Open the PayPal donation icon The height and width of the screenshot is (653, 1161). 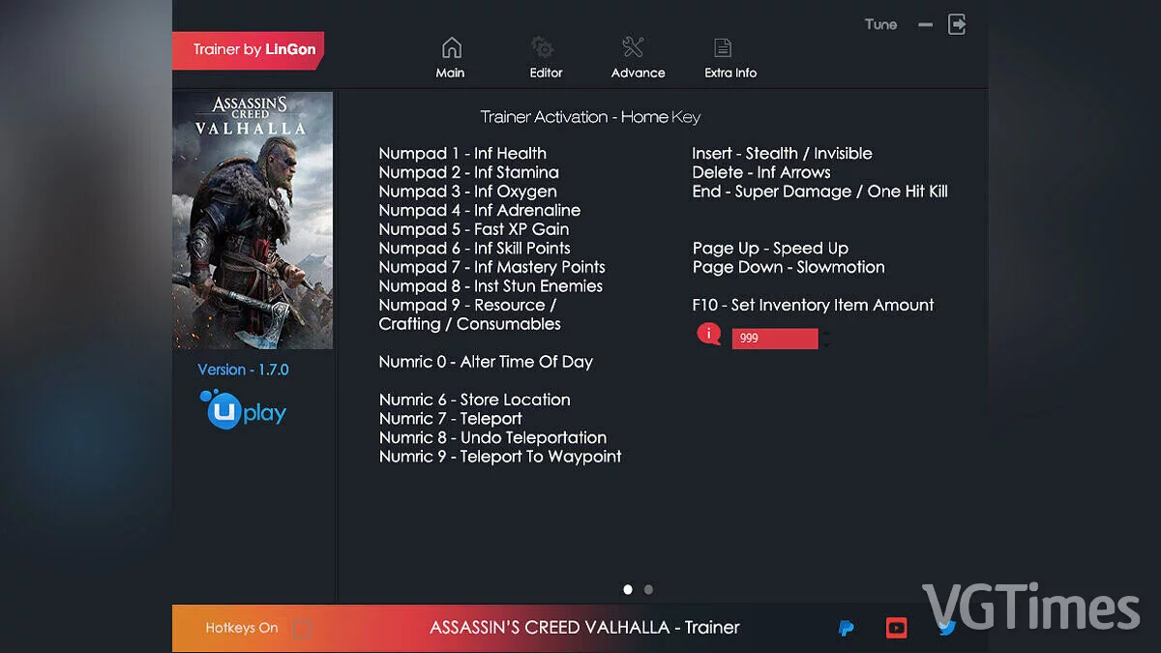[846, 628]
